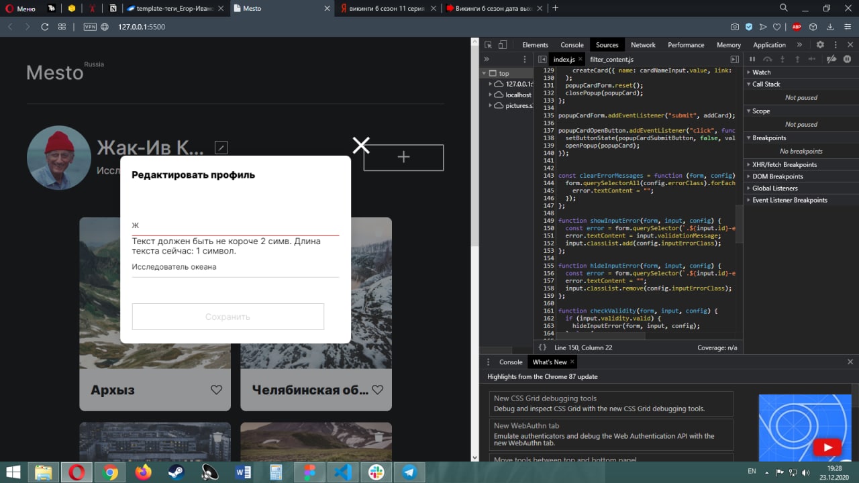Collapse the top frame tree node

pos(484,73)
